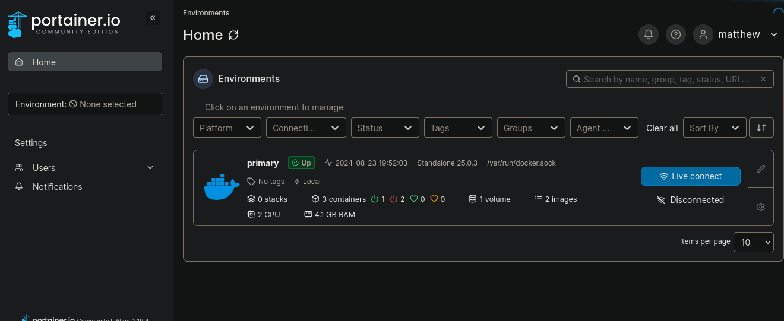The image size is (784, 321).
Task: Click the refresh icon beside Home
Action: coord(233,35)
